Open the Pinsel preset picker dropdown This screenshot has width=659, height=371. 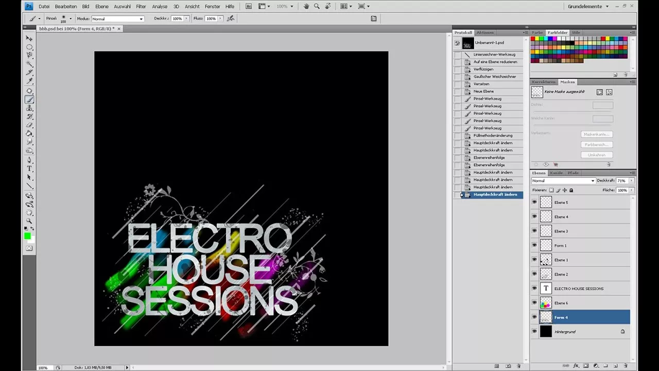point(70,19)
